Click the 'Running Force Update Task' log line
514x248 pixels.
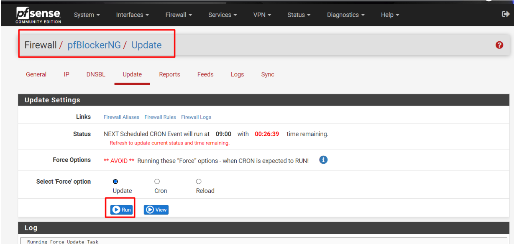tap(63, 242)
